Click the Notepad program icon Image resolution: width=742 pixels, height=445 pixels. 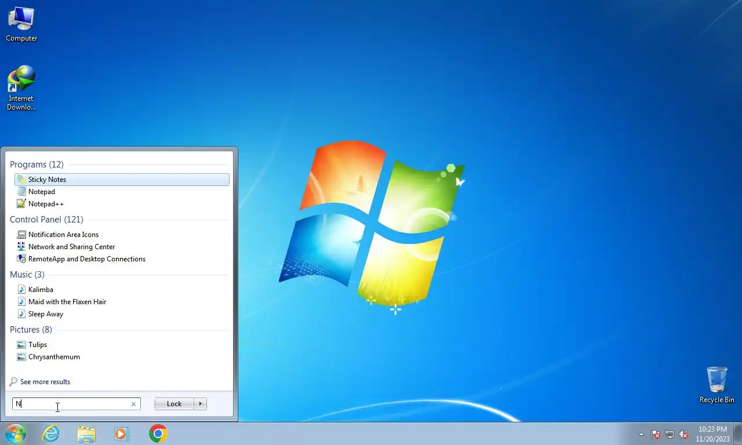pyautogui.click(x=21, y=192)
